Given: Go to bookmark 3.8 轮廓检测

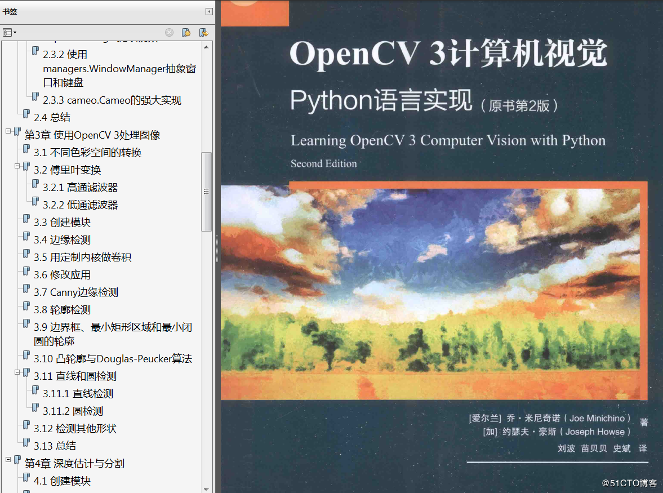Looking at the screenshot, I should [x=62, y=309].
